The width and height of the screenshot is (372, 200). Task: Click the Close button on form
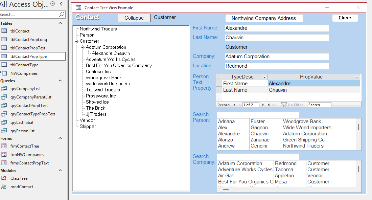coord(345,18)
